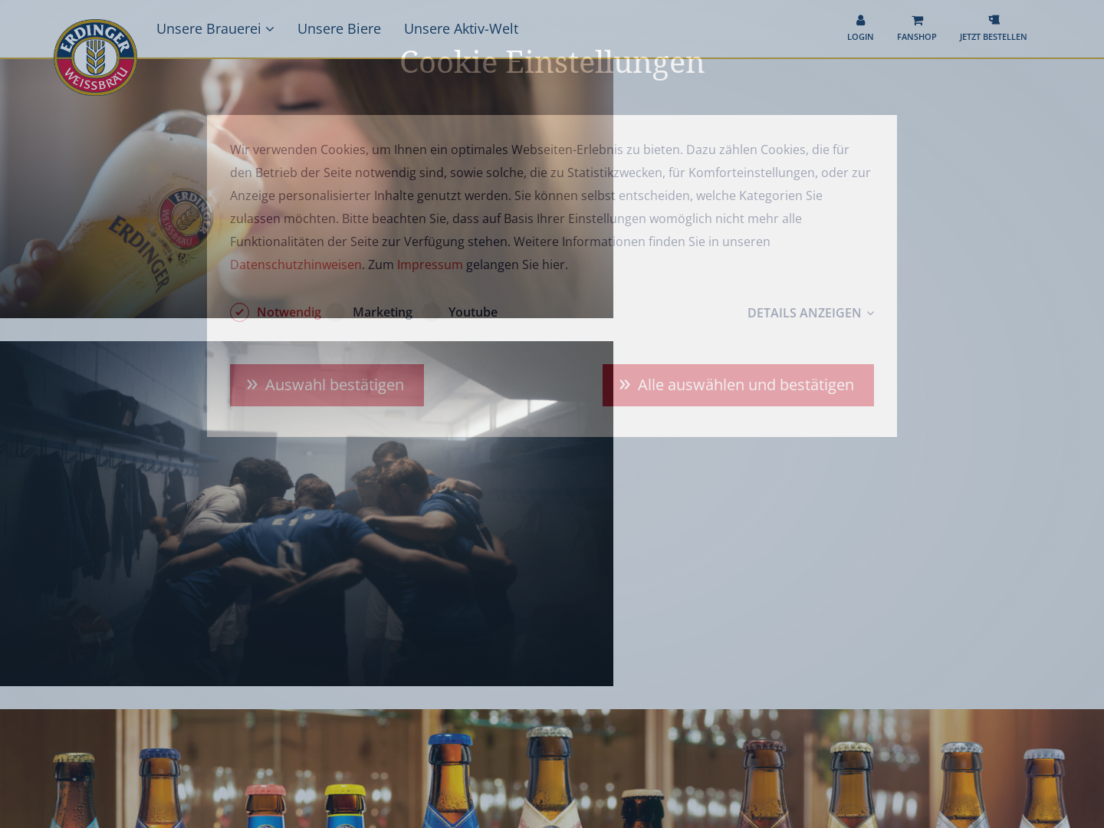Open the Datenschutzhinweisen link
This screenshot has width=1104, height=828.
point(296,264)
